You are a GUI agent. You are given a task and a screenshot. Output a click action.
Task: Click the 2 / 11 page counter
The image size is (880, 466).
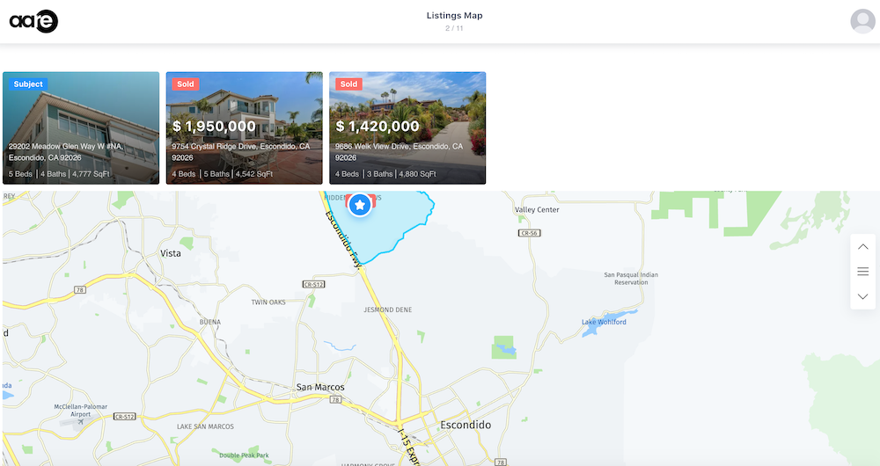click(x=455, y=28)
